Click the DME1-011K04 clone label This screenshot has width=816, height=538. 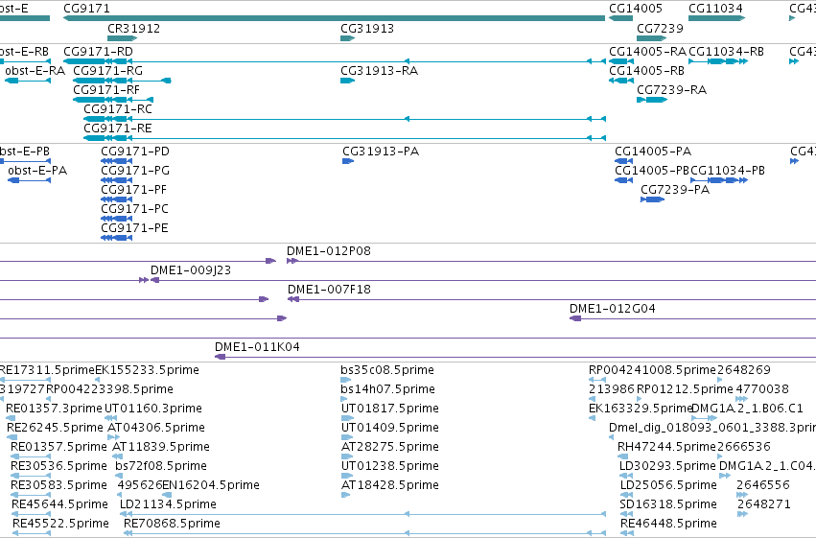coord(258,347)
